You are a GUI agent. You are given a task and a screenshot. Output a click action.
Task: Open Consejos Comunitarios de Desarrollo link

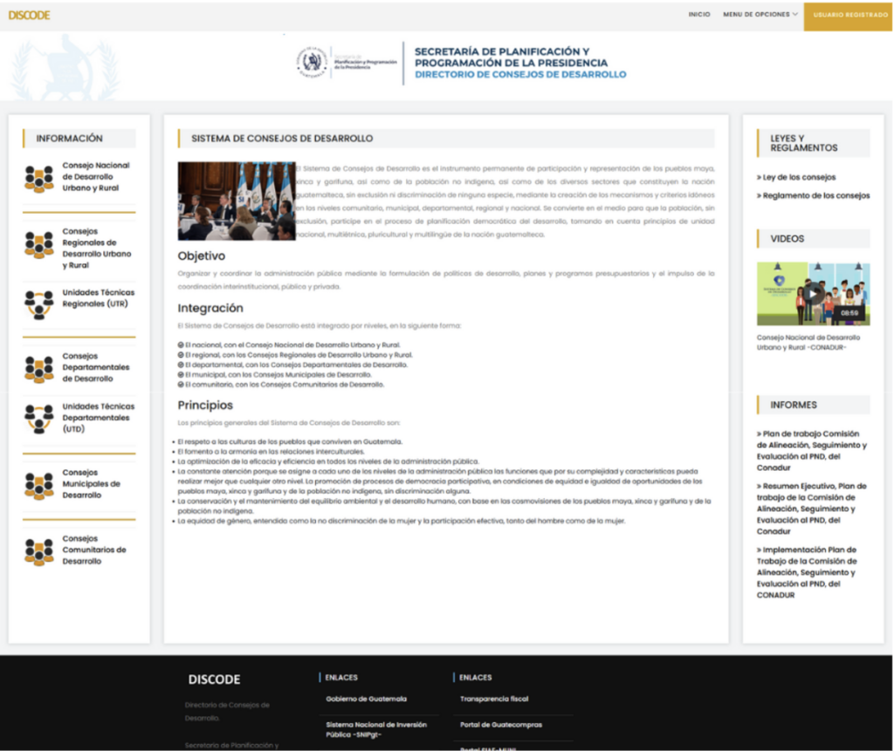click(94, 550)
